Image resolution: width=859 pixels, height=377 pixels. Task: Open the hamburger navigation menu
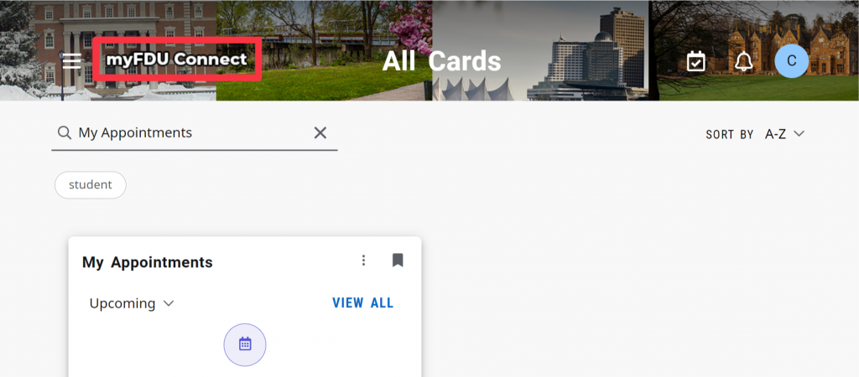click(x=72, y=60)
